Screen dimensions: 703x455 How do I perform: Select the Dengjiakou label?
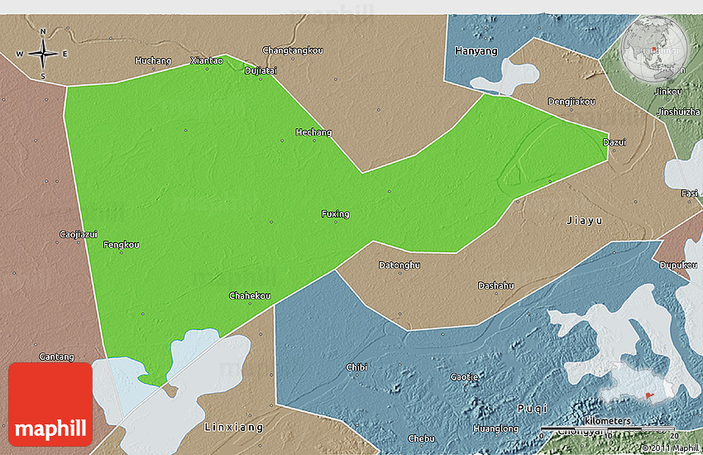[x=571, y=102]
